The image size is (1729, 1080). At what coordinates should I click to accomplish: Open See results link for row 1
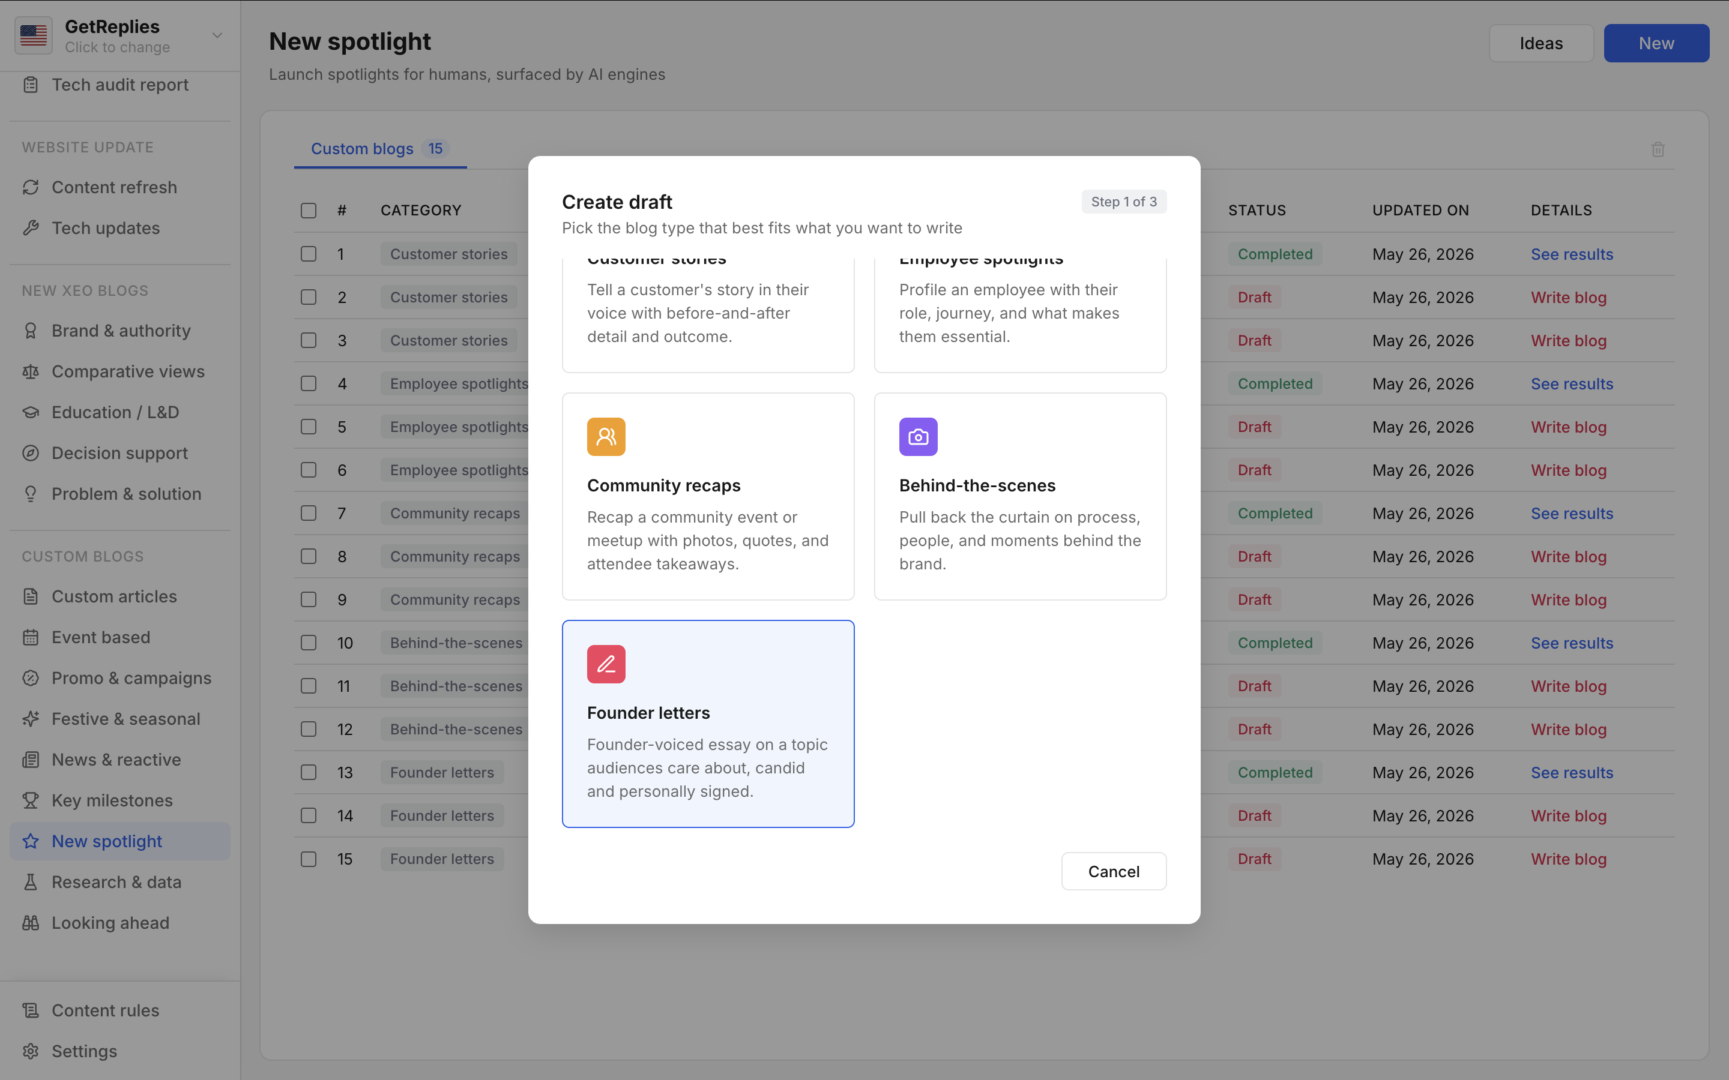click(x=1572, y=254)
